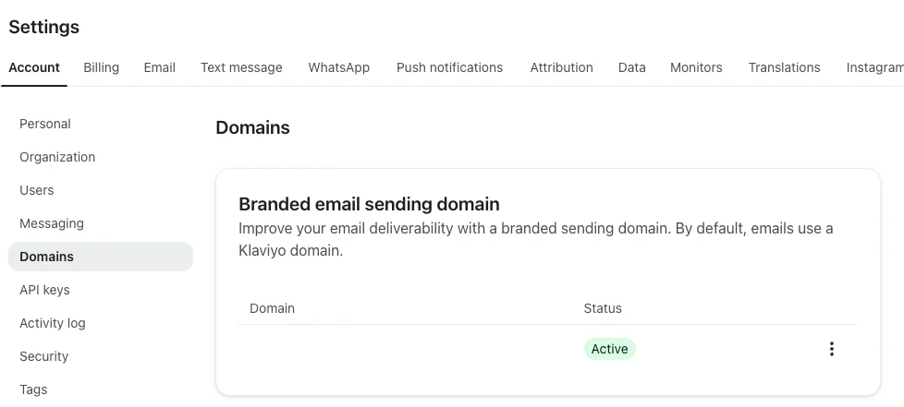Open API keys settings page
Screen dimensions: 904x407
(44, 290)
